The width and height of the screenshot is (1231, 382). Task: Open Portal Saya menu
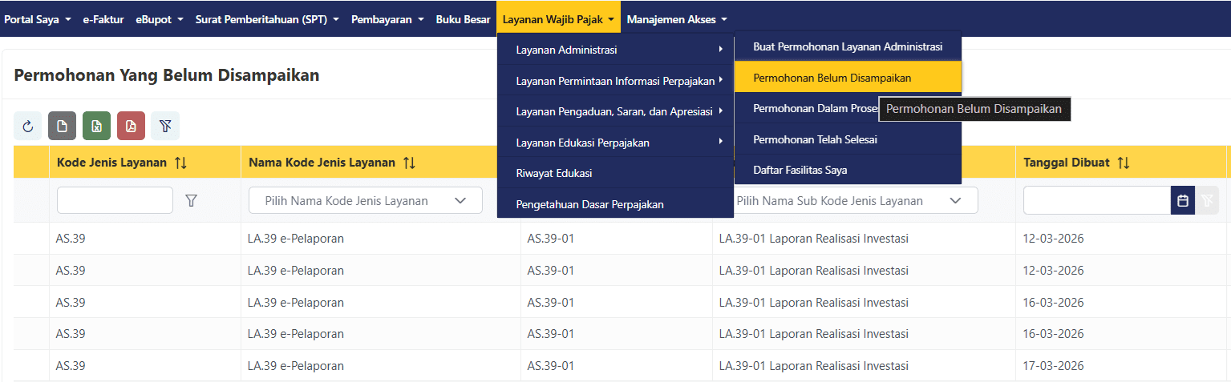(38, 19)
